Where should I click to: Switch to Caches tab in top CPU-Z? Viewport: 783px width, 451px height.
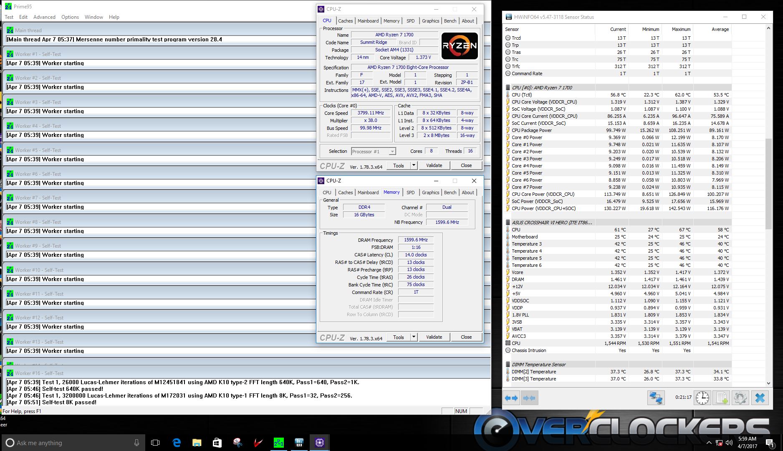pos(345,21)
